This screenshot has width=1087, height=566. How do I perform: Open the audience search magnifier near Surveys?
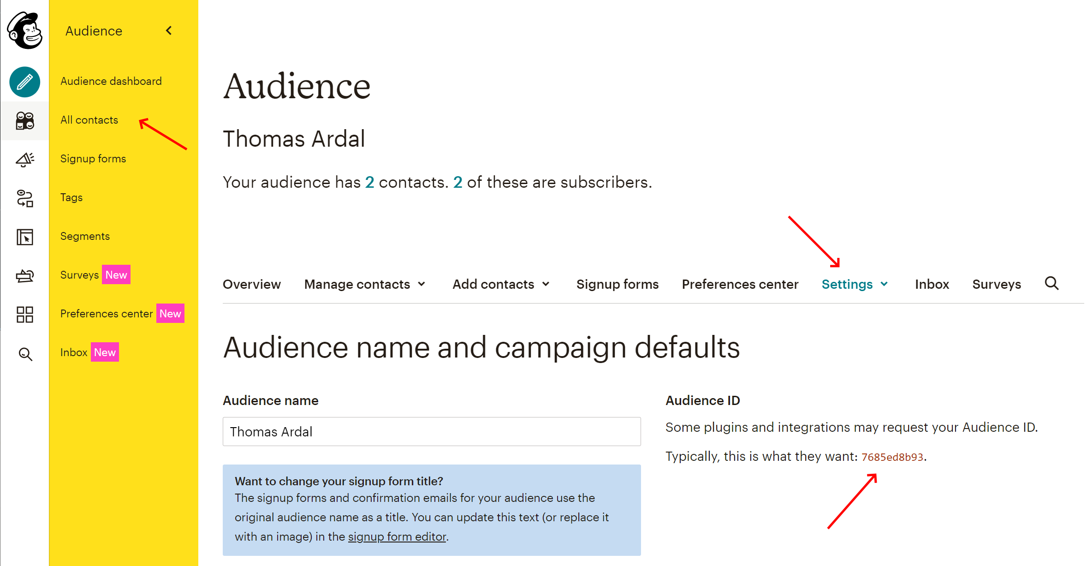point(1052,284)
